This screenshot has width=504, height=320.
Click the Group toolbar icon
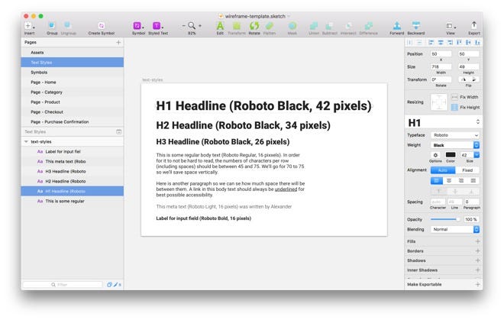(52, 25)
